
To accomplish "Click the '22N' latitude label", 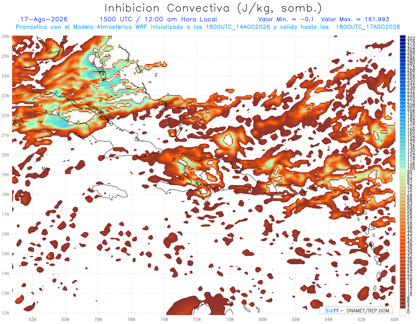I will point(5,115).
